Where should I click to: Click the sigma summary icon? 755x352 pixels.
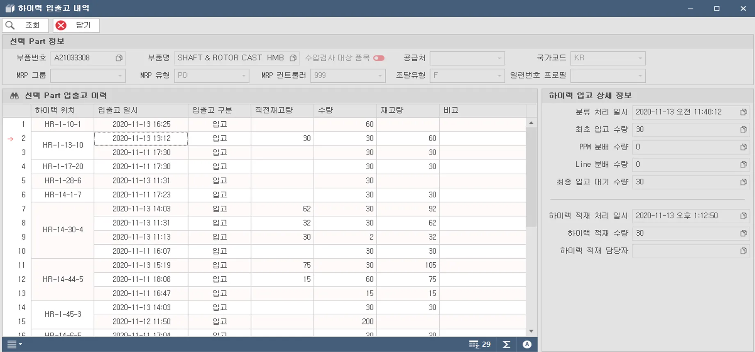click(506, 345)
